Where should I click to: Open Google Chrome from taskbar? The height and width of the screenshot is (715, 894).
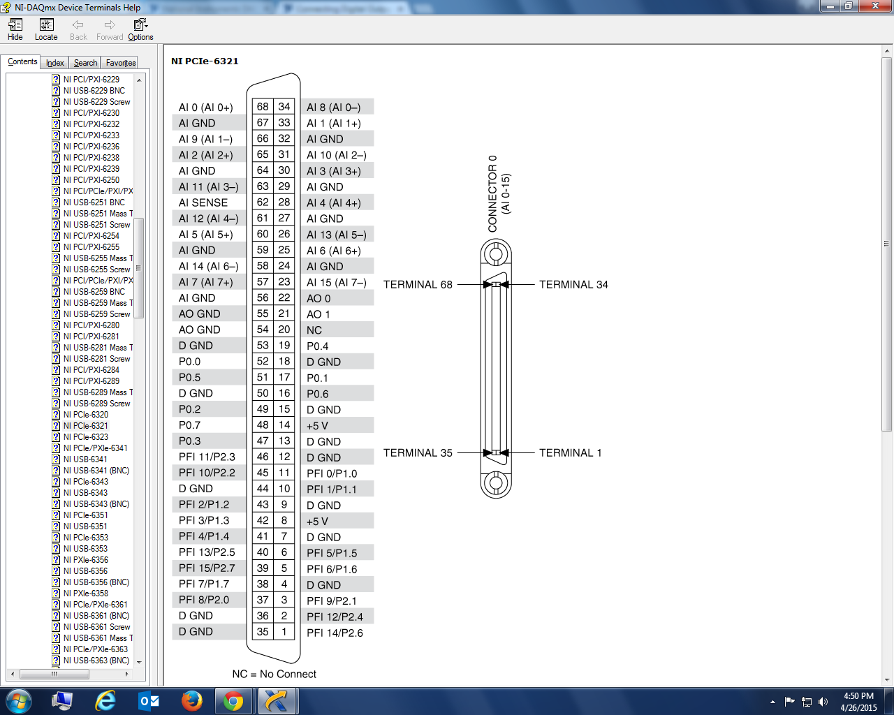pos(233,701)
